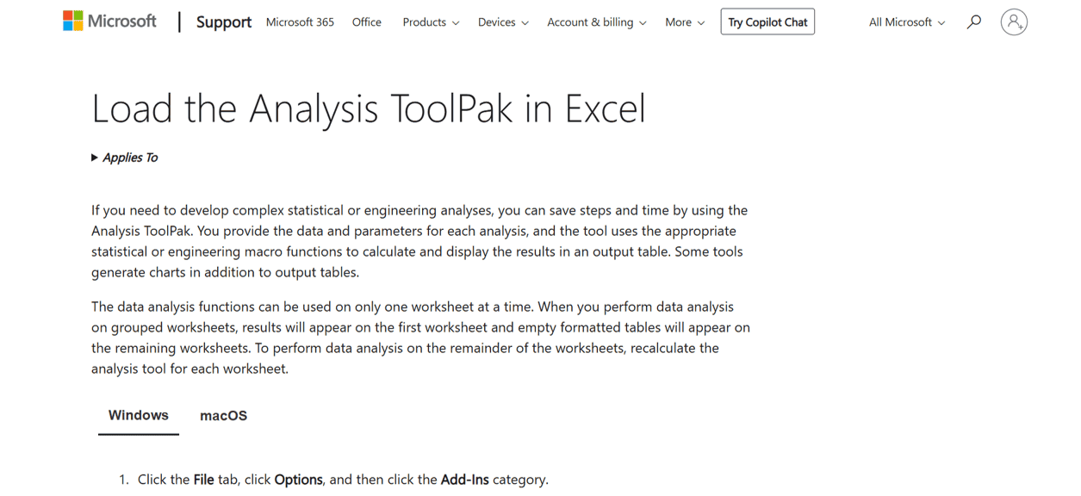Open the Office navigation link
Viewport: 1081px width, 496px height.
click(x=366, y=22)
